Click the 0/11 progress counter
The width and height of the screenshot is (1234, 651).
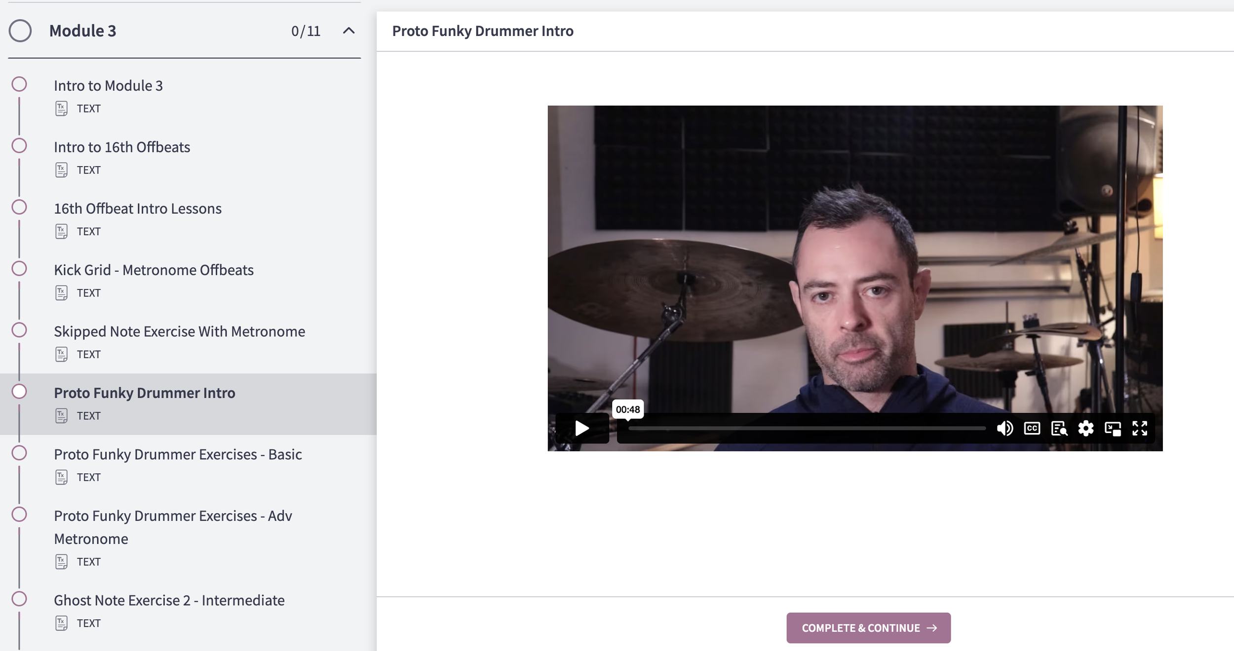(306, 31)
